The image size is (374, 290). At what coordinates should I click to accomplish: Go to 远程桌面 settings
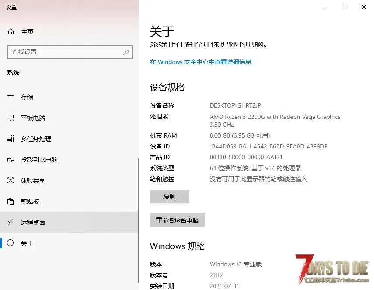(33, 223)
